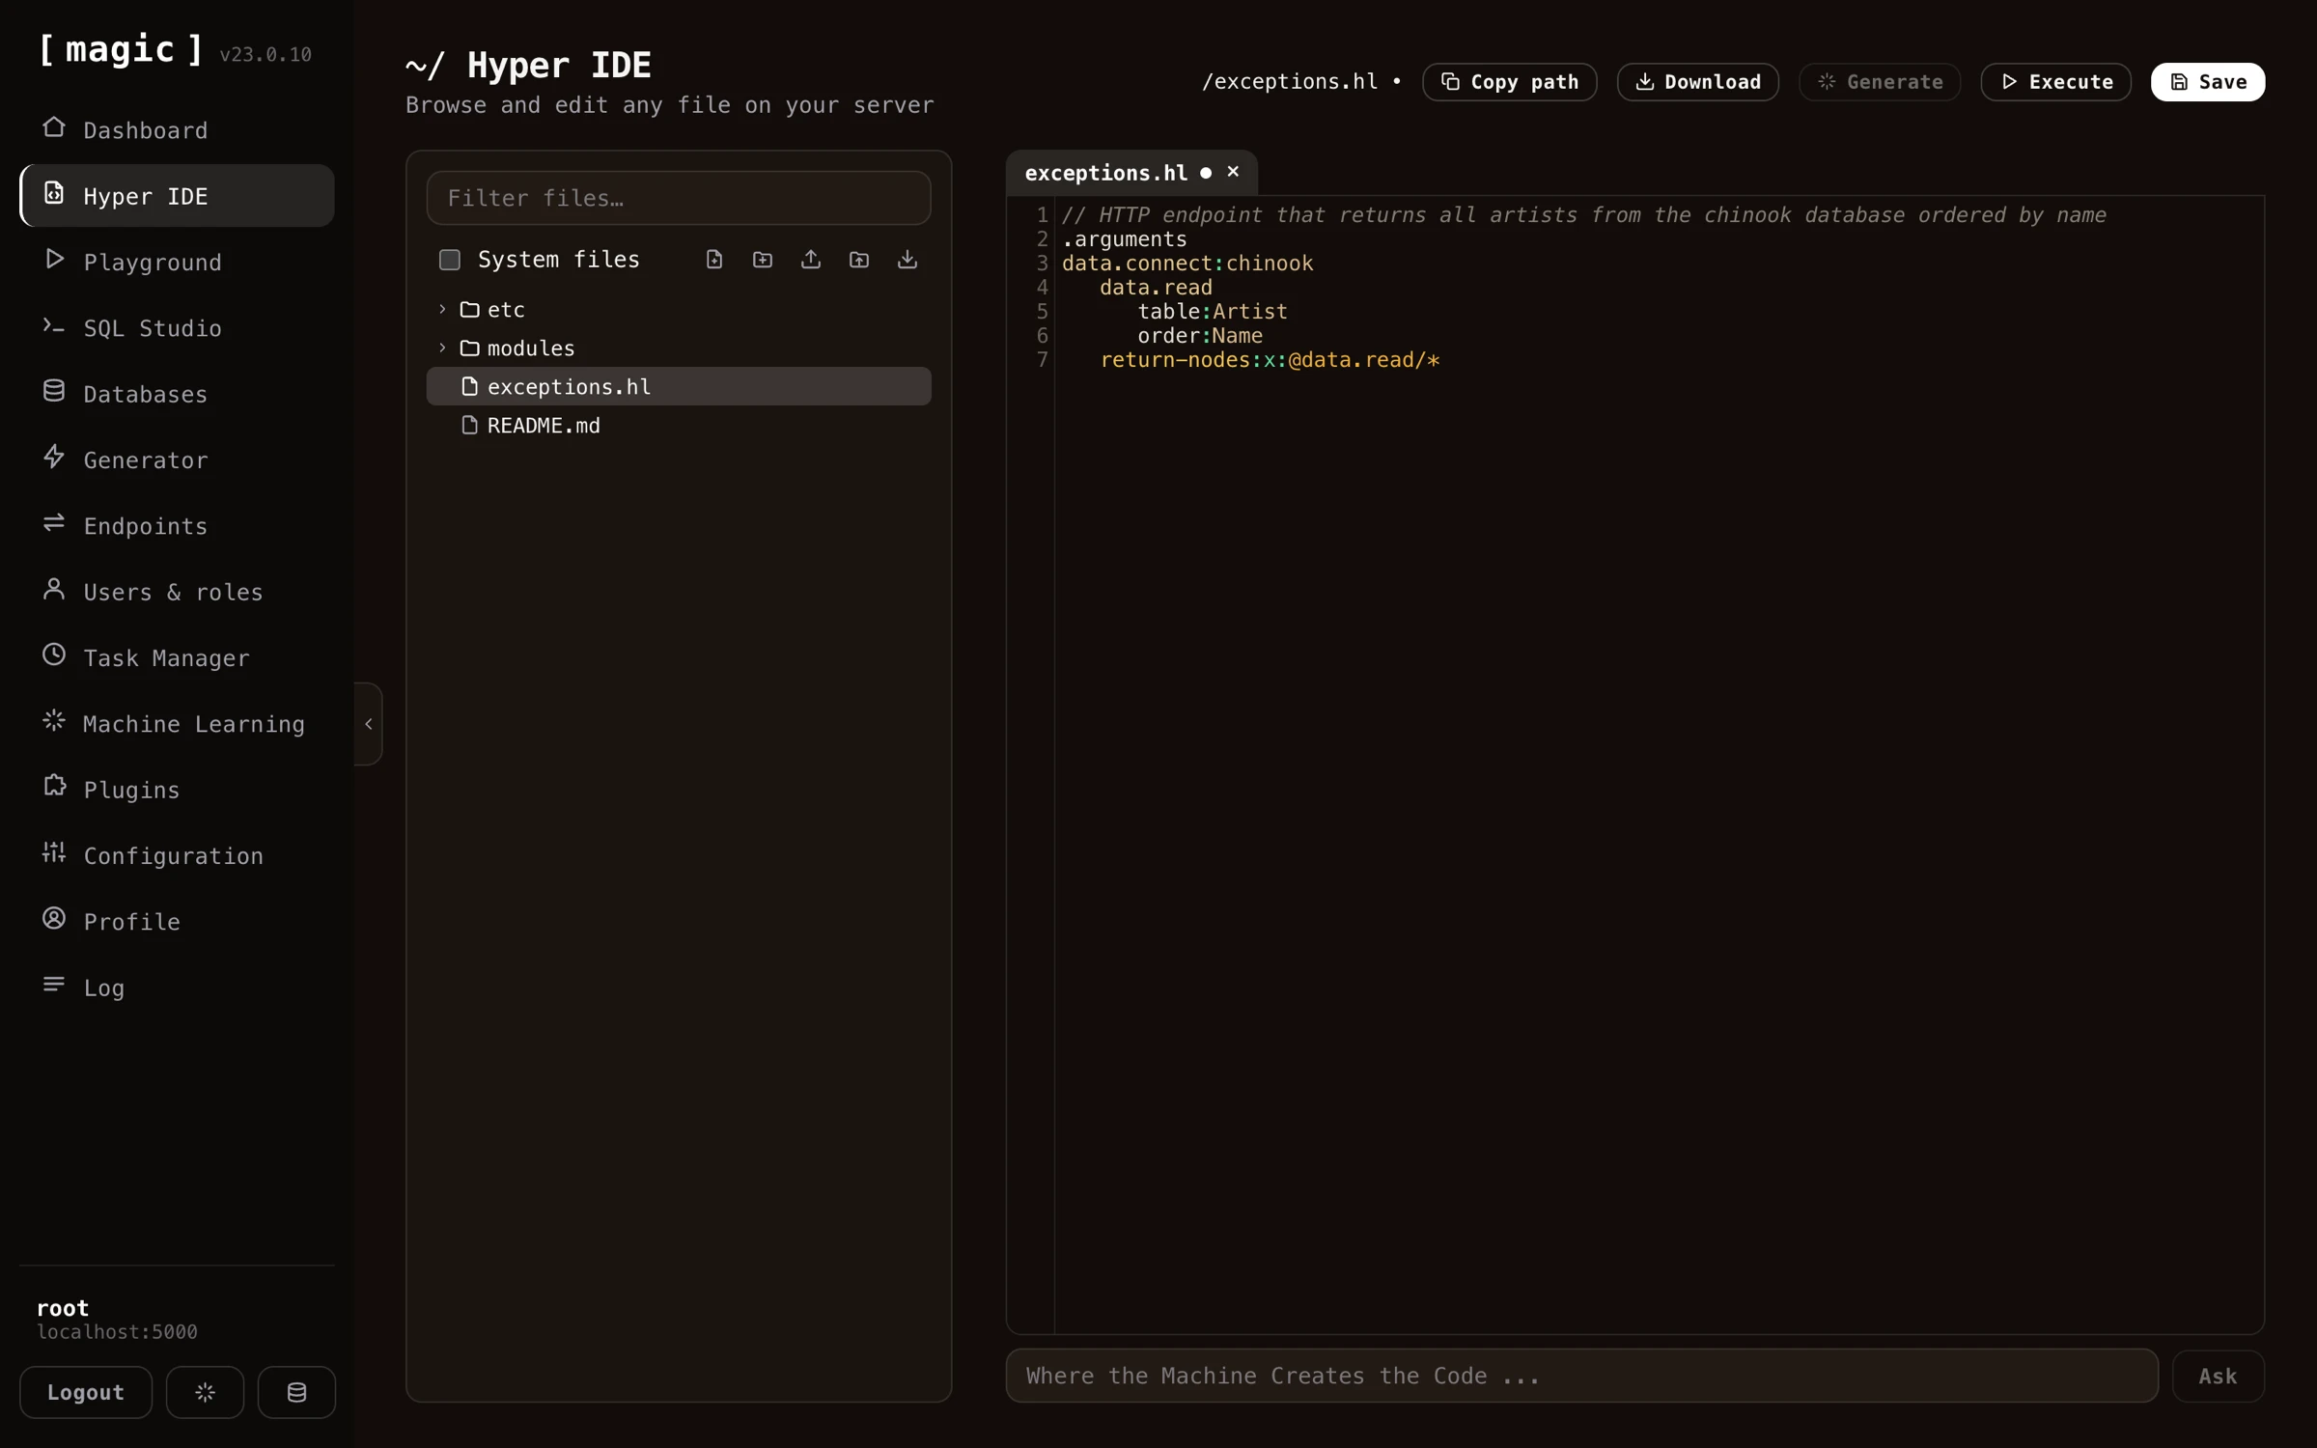Click the exceptions.hl file icon in tree
The width and height of the screenshot is (2317, 1448).
pyautogui.click(x=470, y=386)
